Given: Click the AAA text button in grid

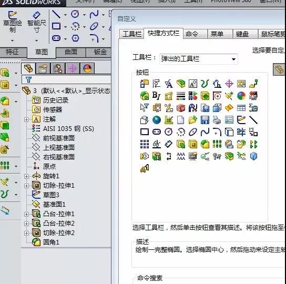Looking at the screenshot, I should pos(181,156).
